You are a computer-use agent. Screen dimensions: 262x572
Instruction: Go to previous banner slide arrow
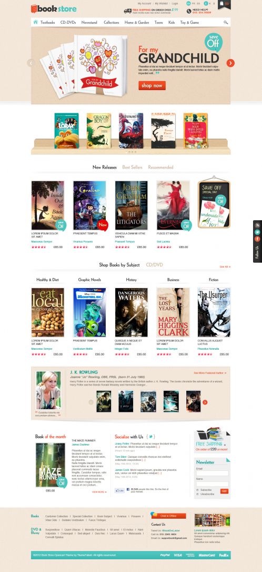pos(31,63)
